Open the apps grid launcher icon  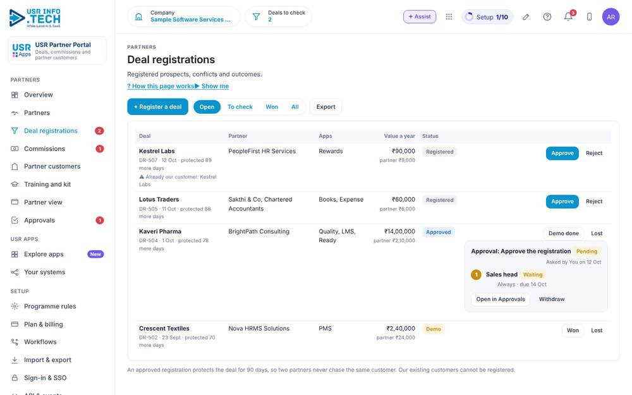(449, 16)
